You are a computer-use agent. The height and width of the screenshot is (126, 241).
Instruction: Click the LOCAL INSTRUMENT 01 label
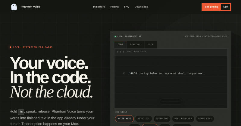tap(129, 36)
